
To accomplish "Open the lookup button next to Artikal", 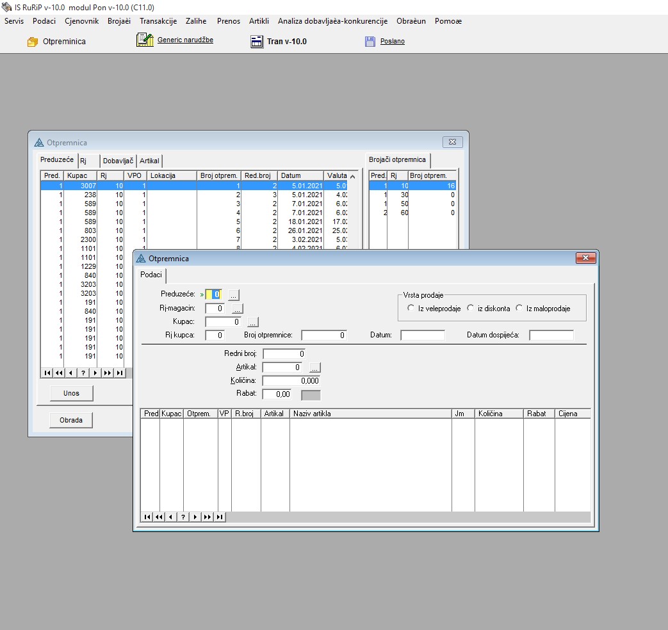I will tap(314, 367).
